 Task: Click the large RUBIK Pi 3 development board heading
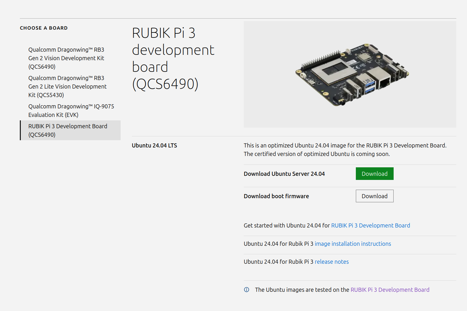173,58
